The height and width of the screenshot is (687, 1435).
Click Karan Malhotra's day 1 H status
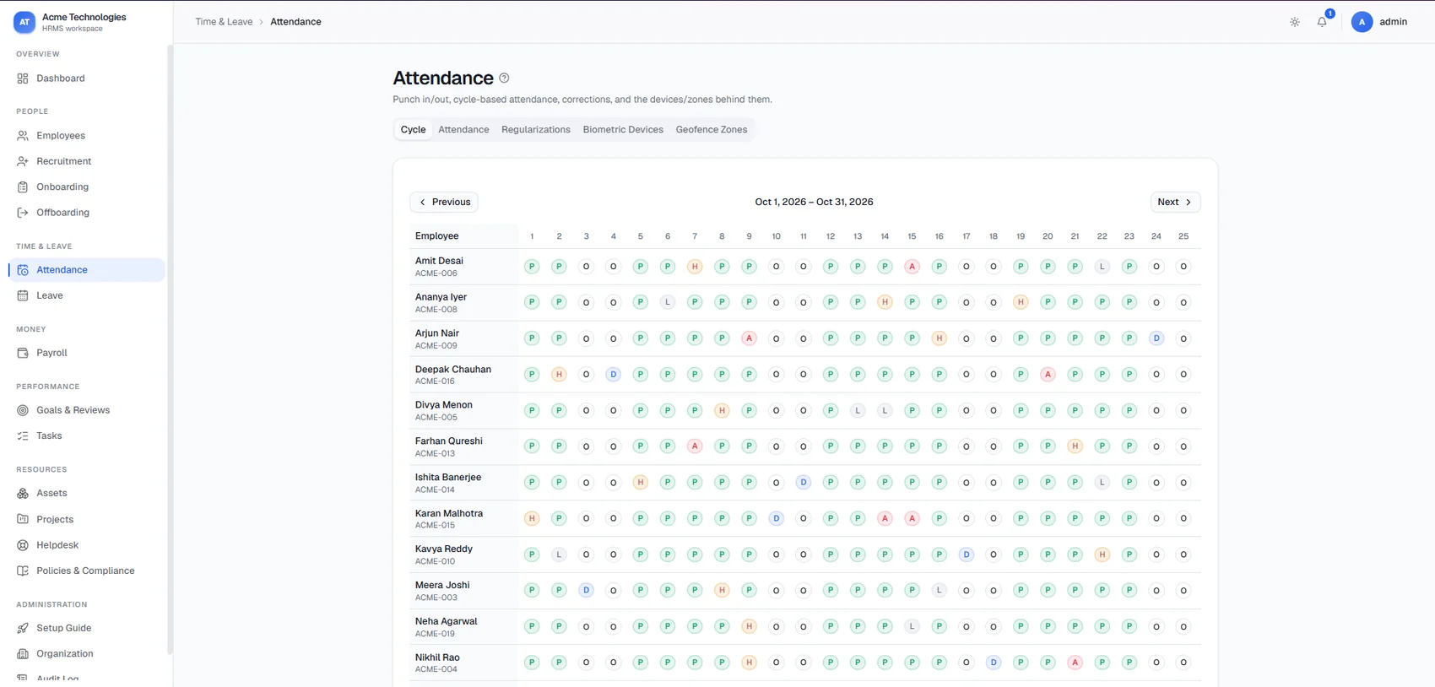[532, 518]
